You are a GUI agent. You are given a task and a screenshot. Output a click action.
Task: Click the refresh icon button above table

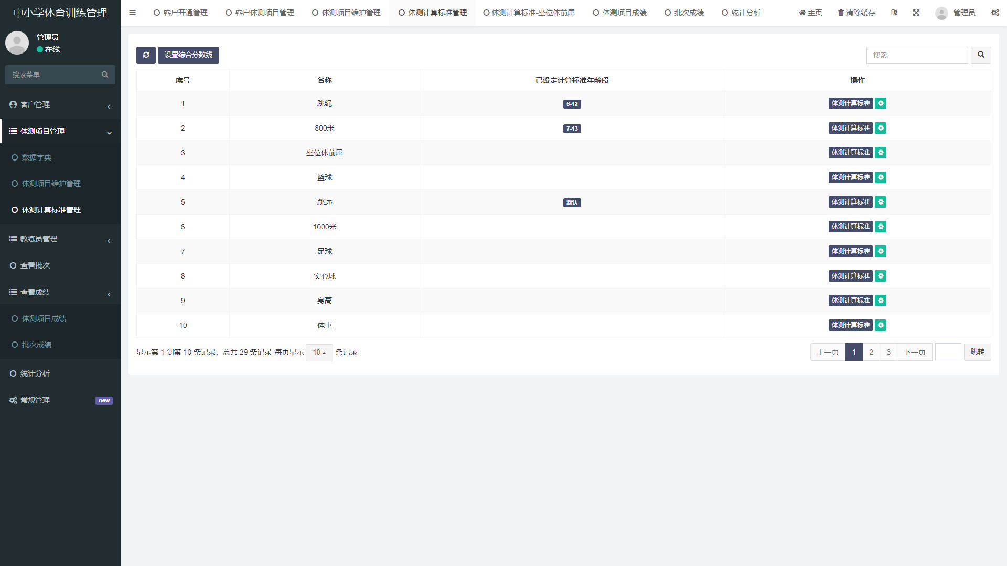tap(146, 55)
